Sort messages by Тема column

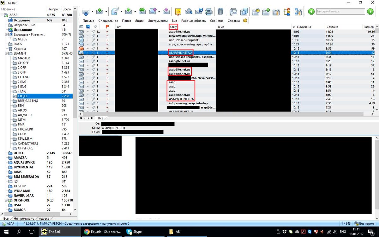coord(253,27)
